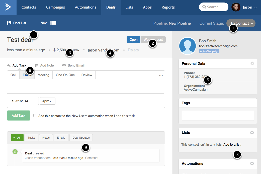This screenshot has width=261, height=174.
Task: Click the Deal List board icon
Action: 9,23
